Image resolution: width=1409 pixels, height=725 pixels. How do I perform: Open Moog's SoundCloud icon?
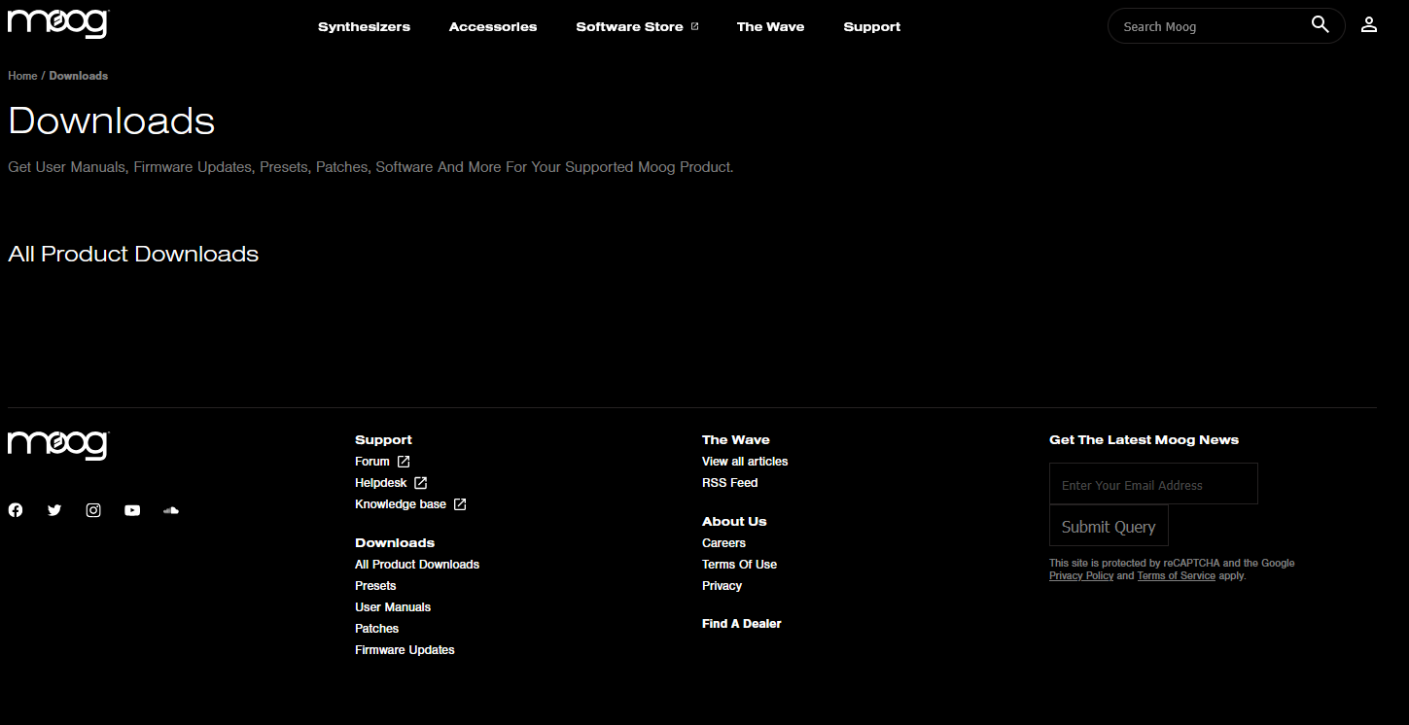pos(171,510)
